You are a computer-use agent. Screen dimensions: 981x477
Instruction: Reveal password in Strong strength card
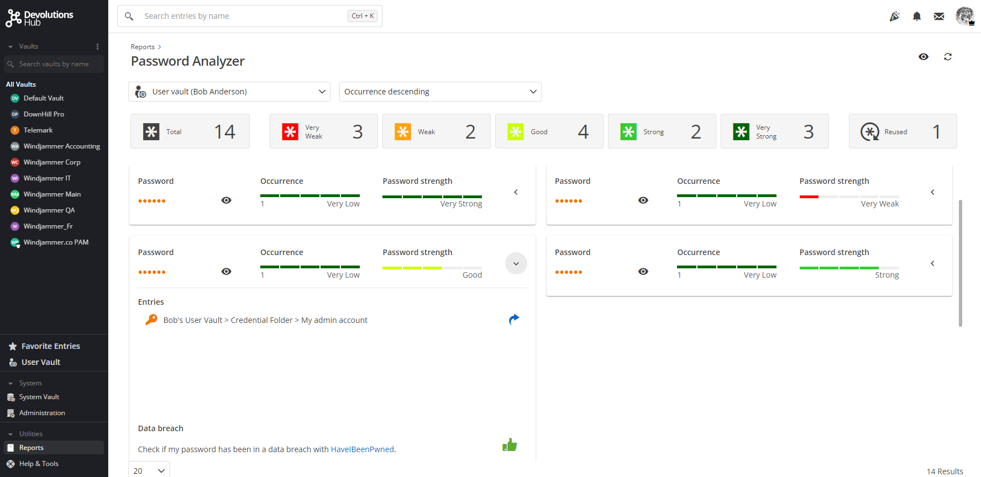[x=643, y=272]
